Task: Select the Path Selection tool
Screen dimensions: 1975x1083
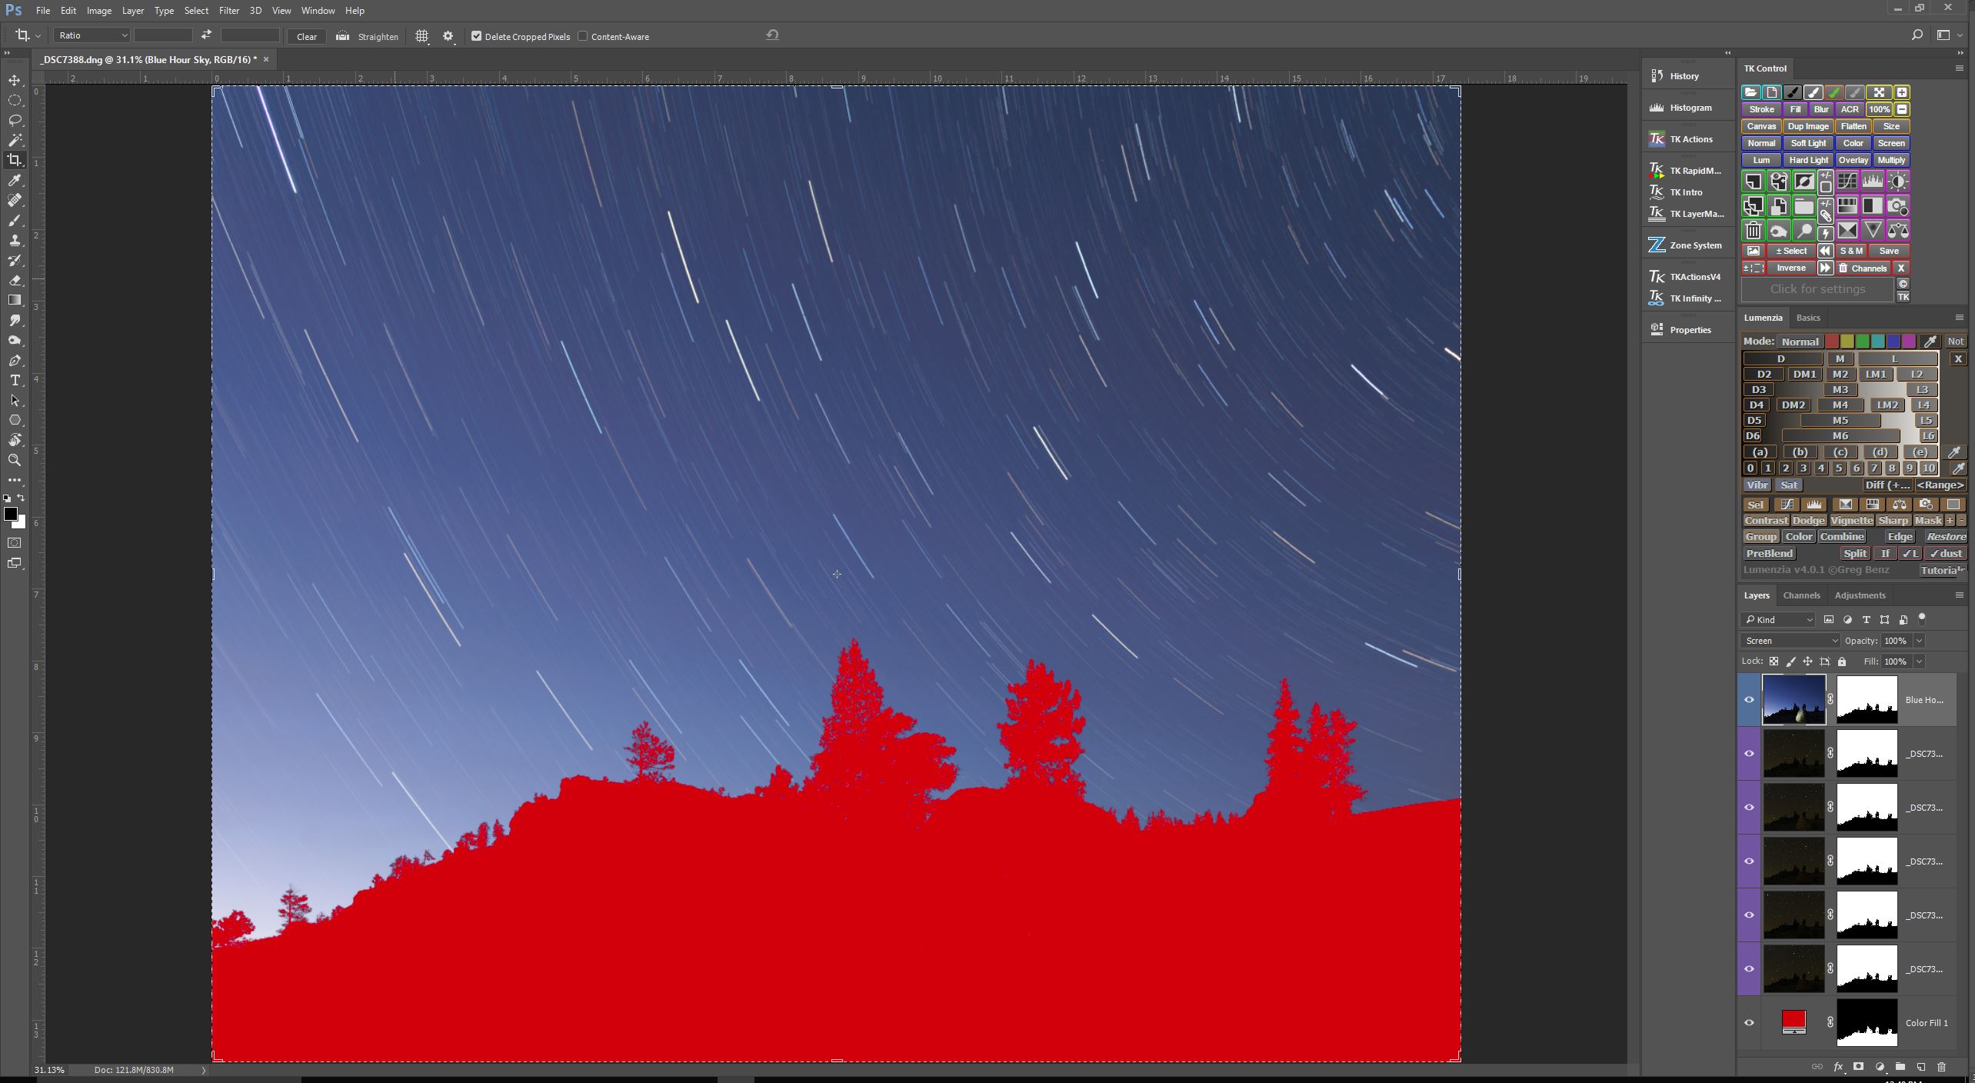Action: [15, 401]
